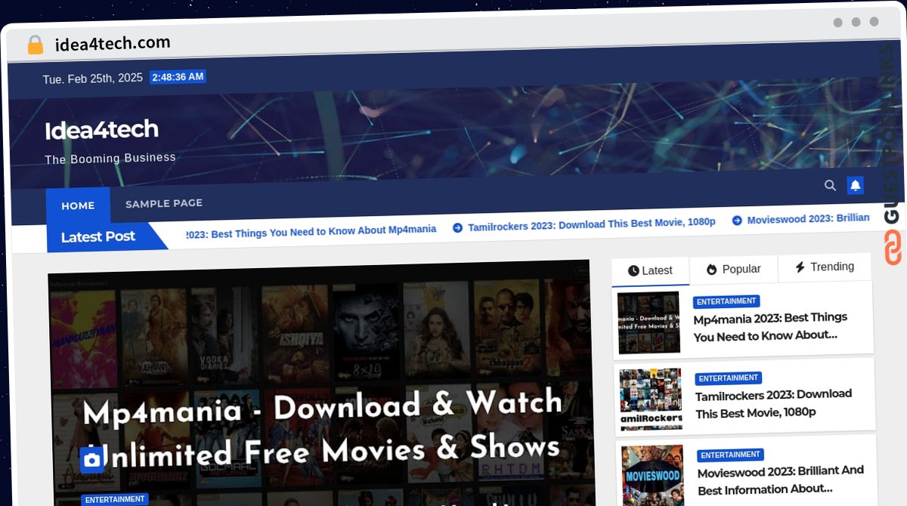Click Entertainment tag above Tamilrockers sidebar post
907x506 pixels.
(x=729, y=378)
